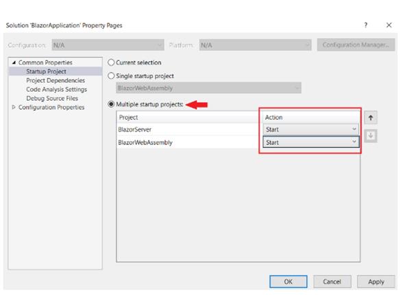The image size is (411, 295).
Task: Select the Current selection radio button
Action: 112,63
